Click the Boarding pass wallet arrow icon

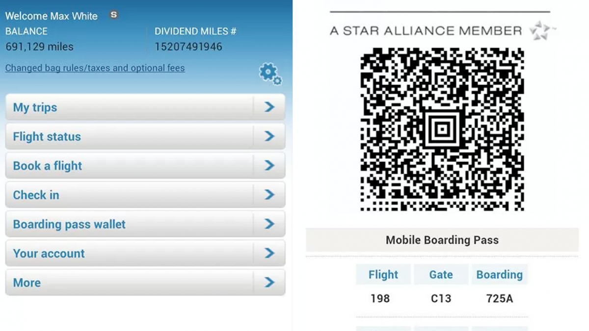269,224
